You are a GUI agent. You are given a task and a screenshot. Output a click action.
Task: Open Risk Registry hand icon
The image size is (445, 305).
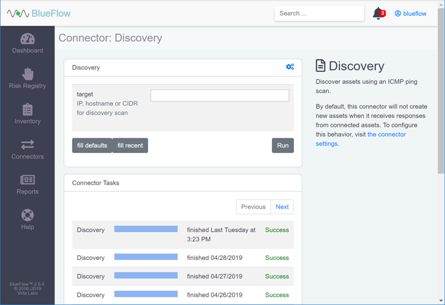[x=27, y=74]
